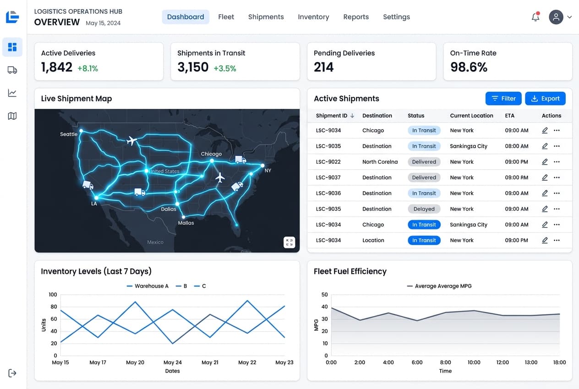Click the North Corelna destination cell
Image resolution: width=579 pixels, height=389 pixels.
point(380,162)
